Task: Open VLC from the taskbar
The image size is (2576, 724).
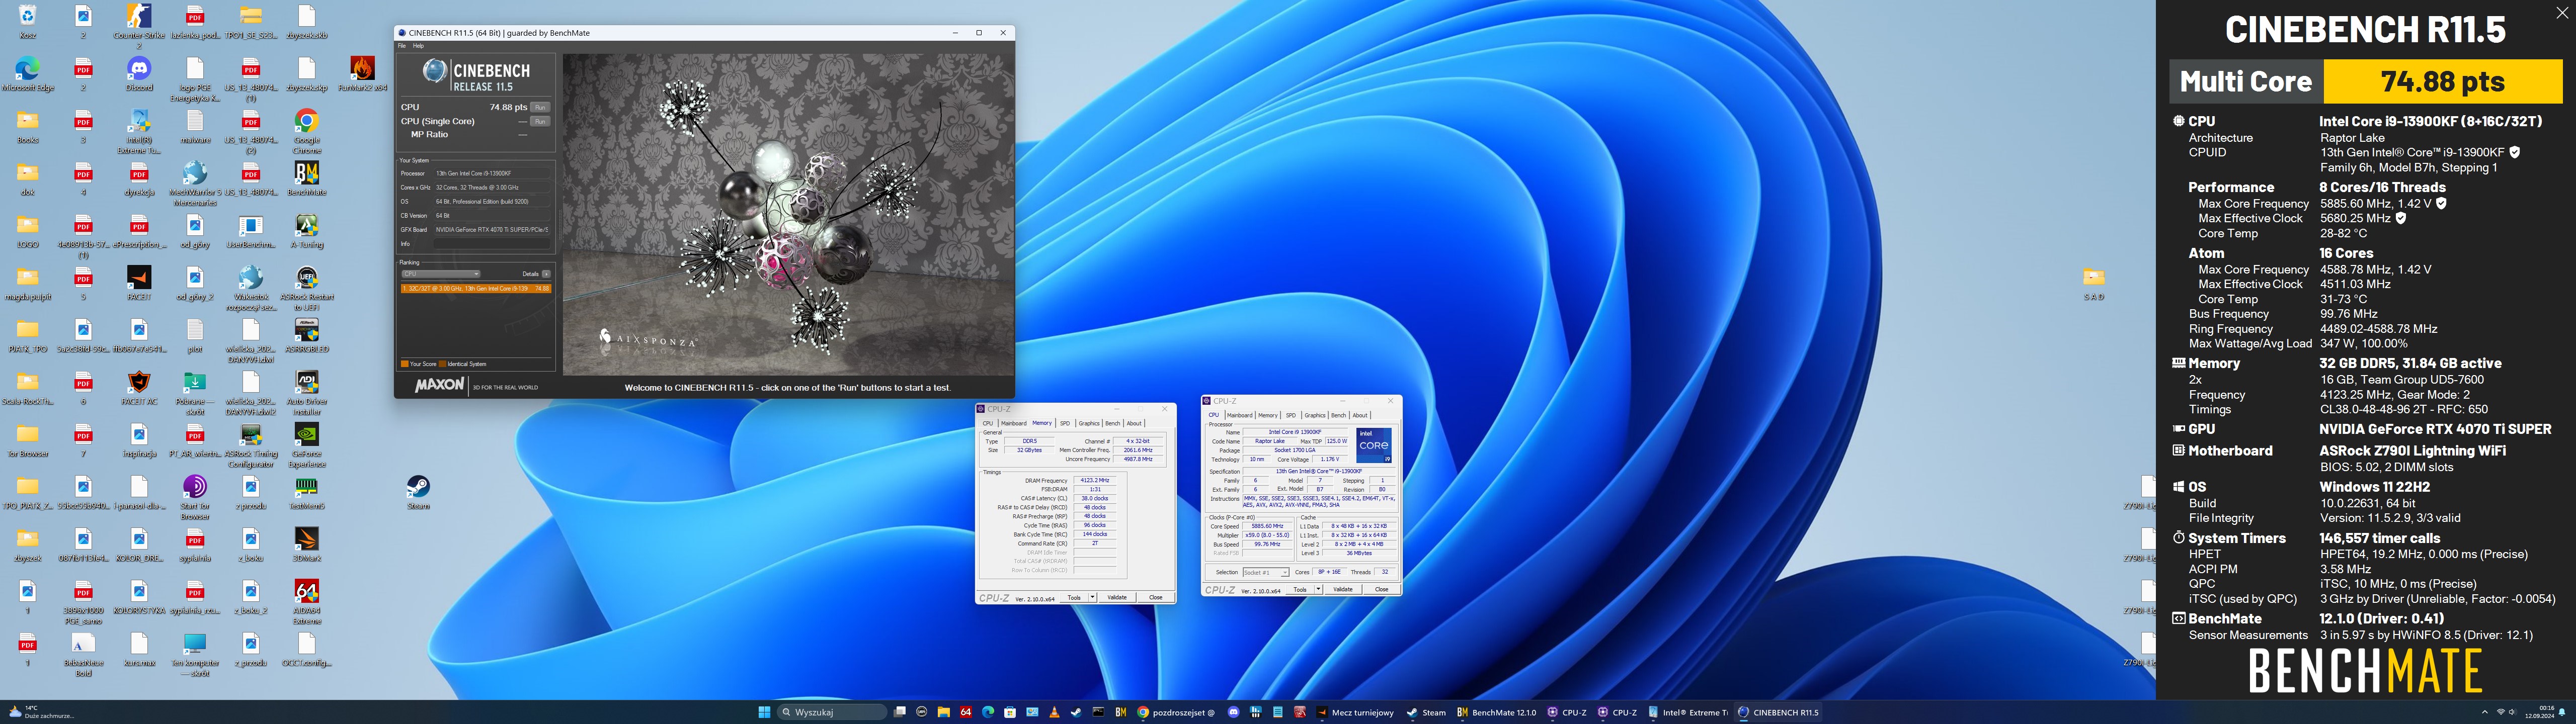Action: tap(1054, 712)
